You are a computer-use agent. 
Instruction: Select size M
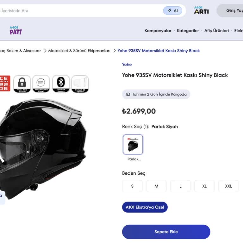[x=156, y=186]
